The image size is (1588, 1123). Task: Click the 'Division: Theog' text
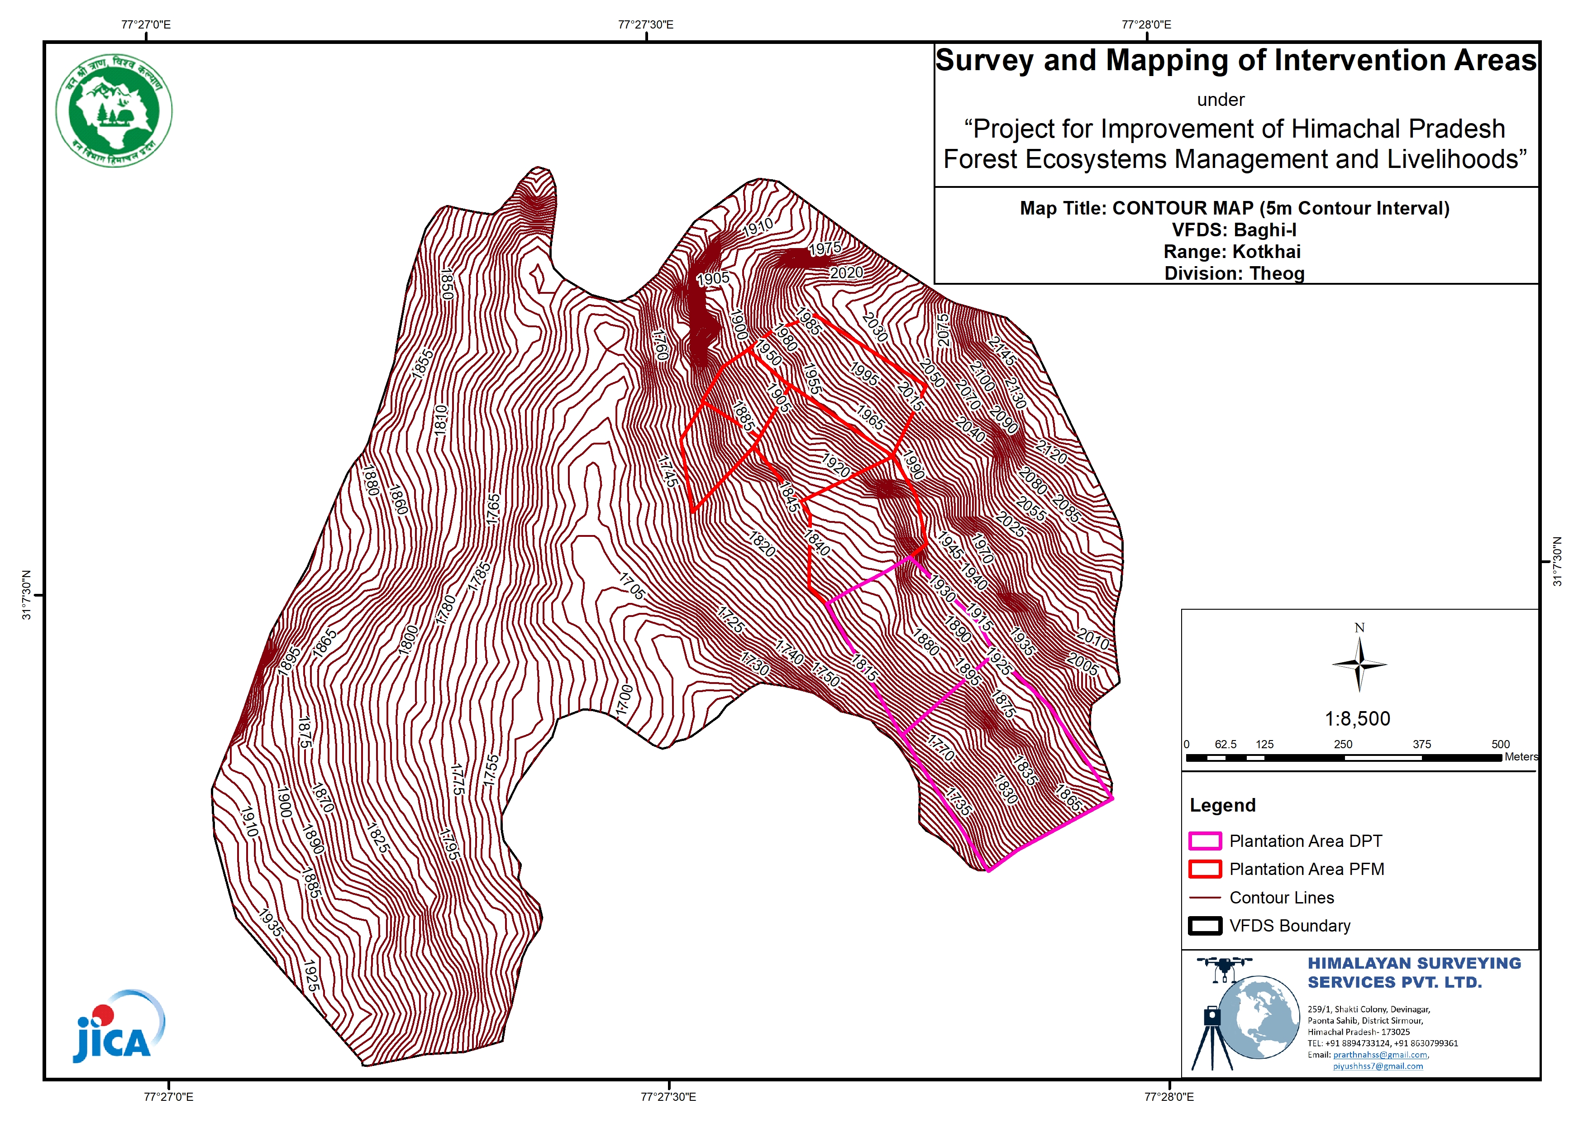[1234, 273]
